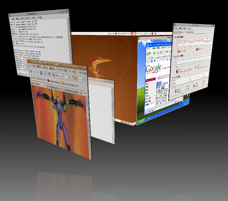Click red CPU color swatch in system monitor
This screenshot has height=201, width=228.
click(x=197, y=49)
